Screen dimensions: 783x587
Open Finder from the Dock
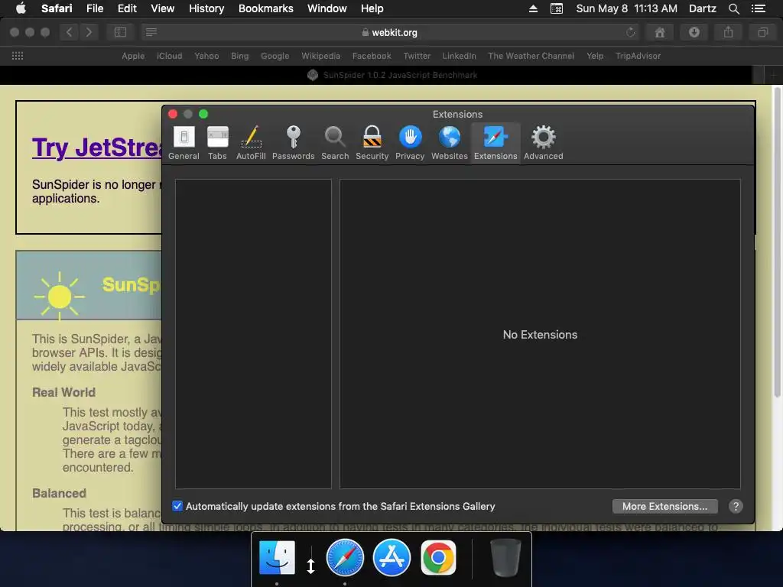(x=277, y=557)
